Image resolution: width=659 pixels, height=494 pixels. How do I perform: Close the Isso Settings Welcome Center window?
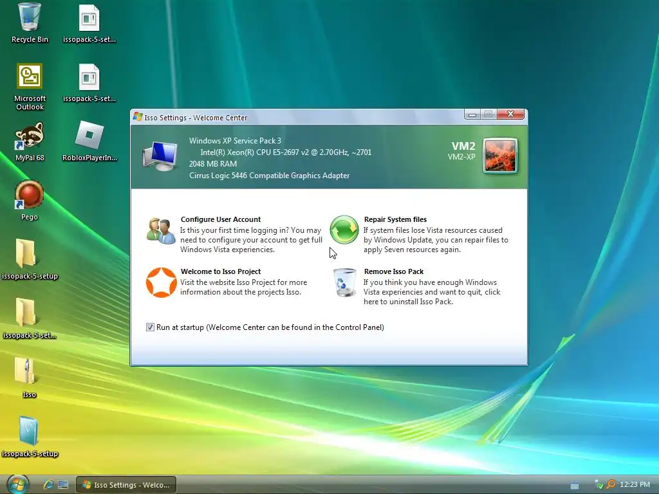tap(510, 114)
